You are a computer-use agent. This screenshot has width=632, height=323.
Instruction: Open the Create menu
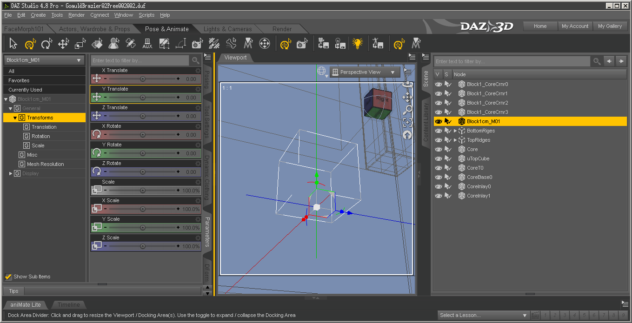click(38, 15)
